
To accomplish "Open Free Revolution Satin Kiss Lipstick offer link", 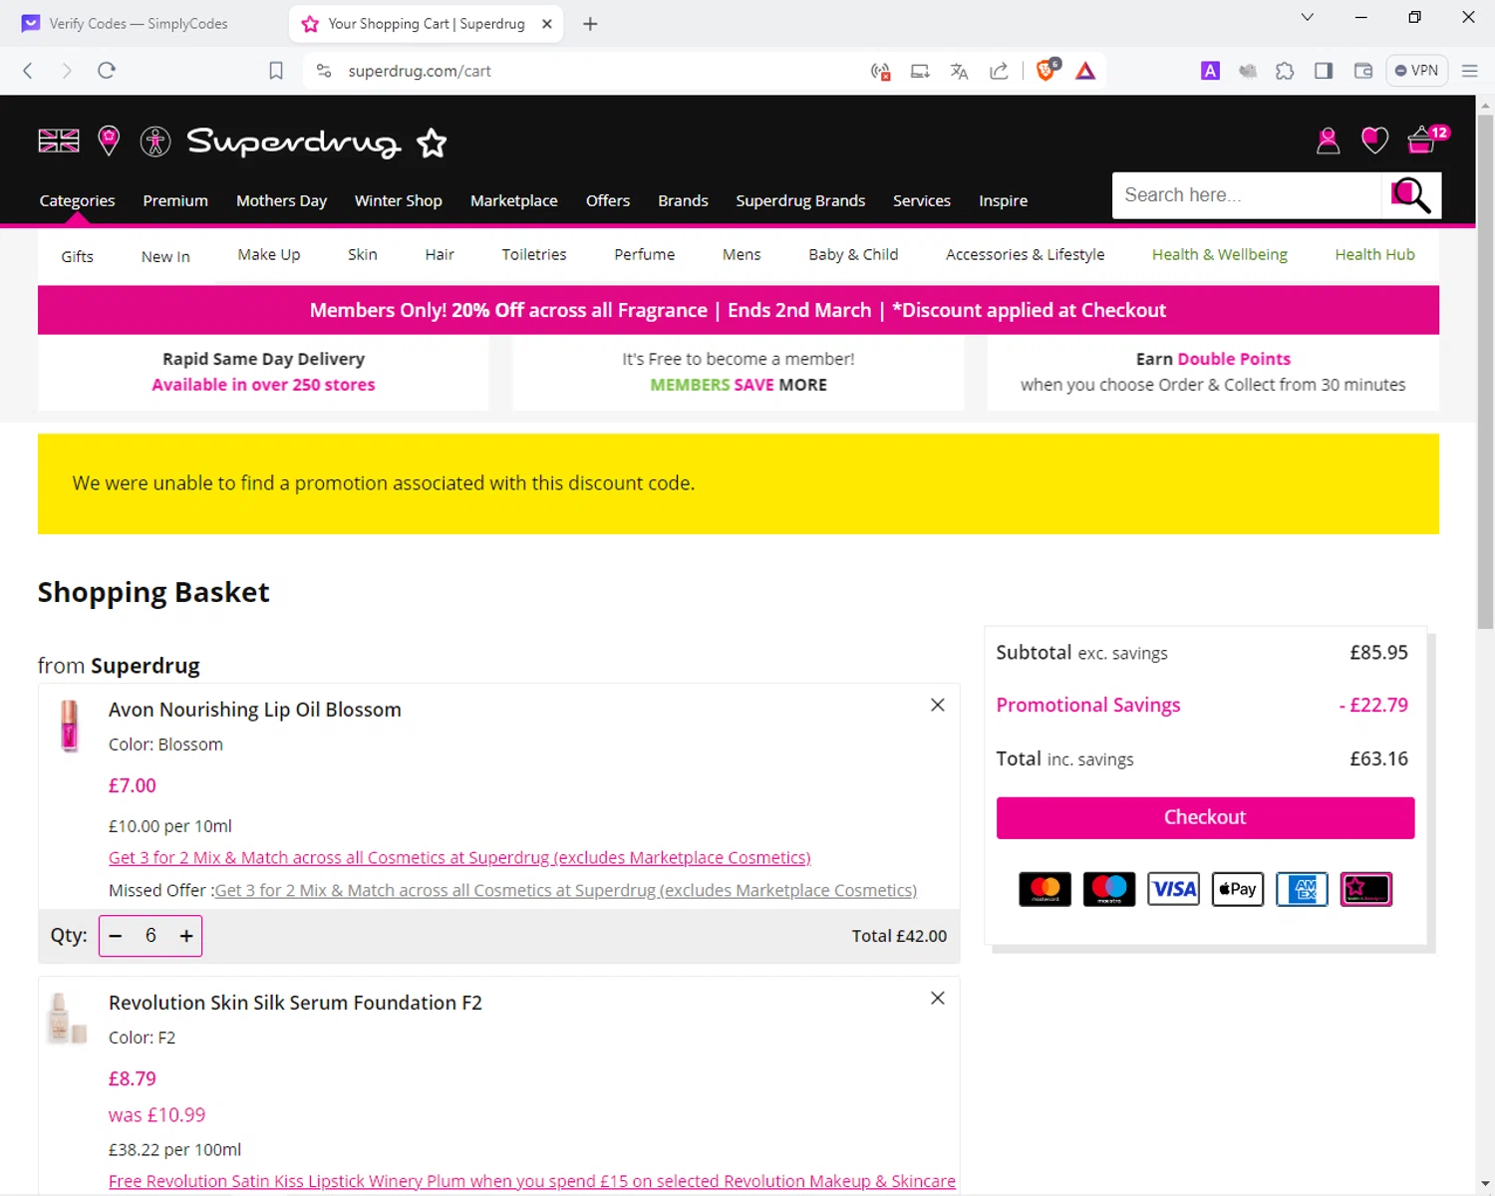I will (x=531, y=1181).
